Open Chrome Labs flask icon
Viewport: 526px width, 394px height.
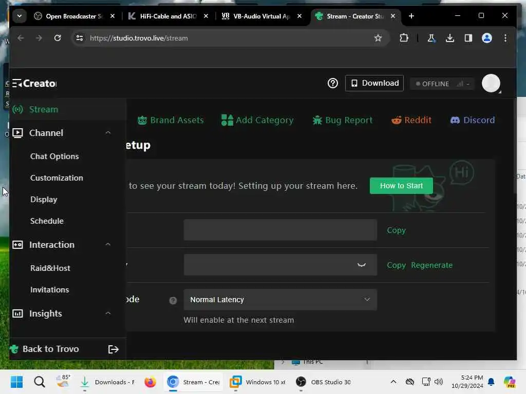pyautogui.click(x=431, y=38)
